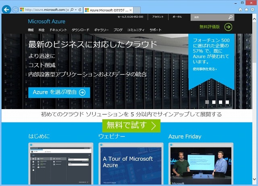Image resolution: width=258 pixels, height=186 pixels.
Task: Click the browser forward arrow button
Action: point(15,10)
